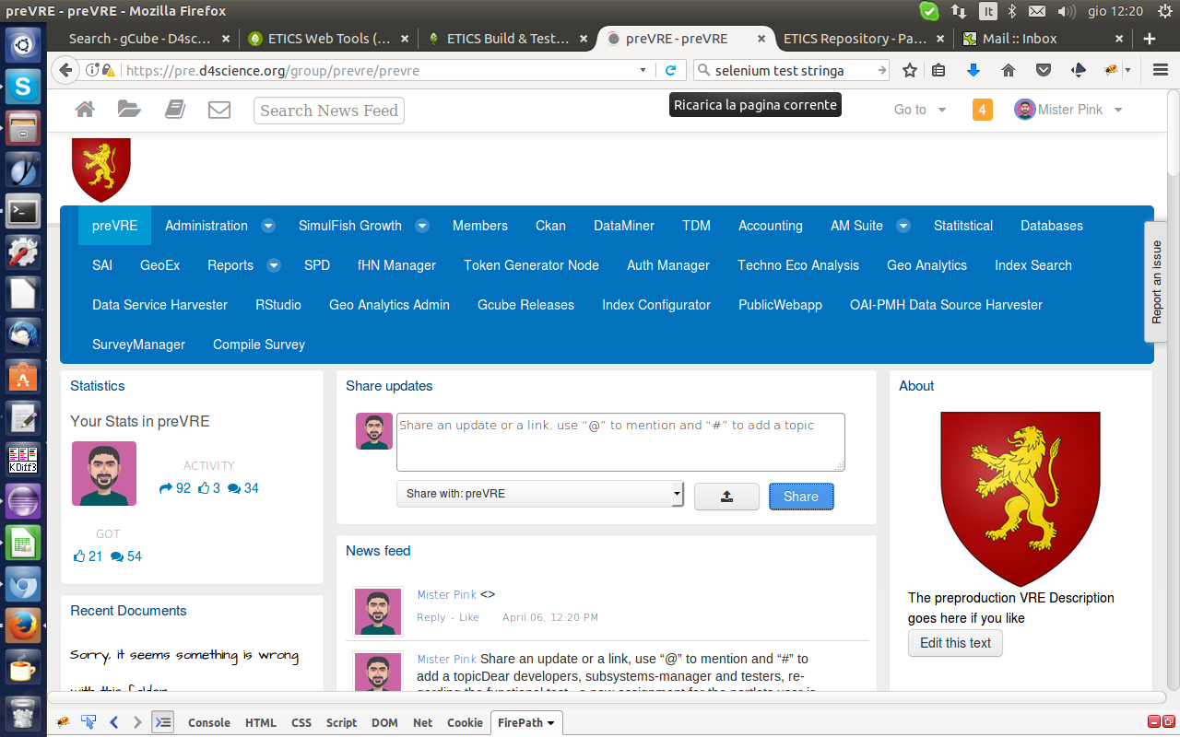
Task: Open the envelope messages icon in the portal bar
Action: (219, 110)
